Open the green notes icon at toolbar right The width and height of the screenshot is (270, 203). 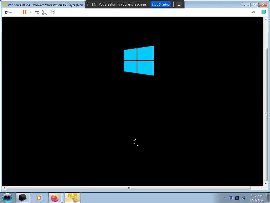pos(264,12)
